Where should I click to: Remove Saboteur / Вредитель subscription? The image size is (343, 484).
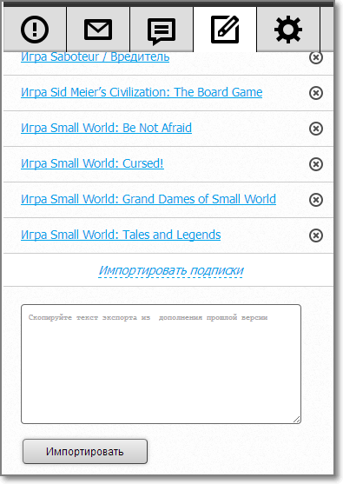click(316, 57)
